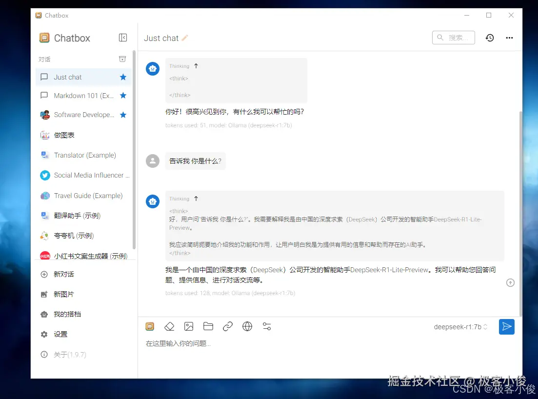Click the chat area scrollbar
This screenshot has height=399, width=538.
(x=520, y=213)
